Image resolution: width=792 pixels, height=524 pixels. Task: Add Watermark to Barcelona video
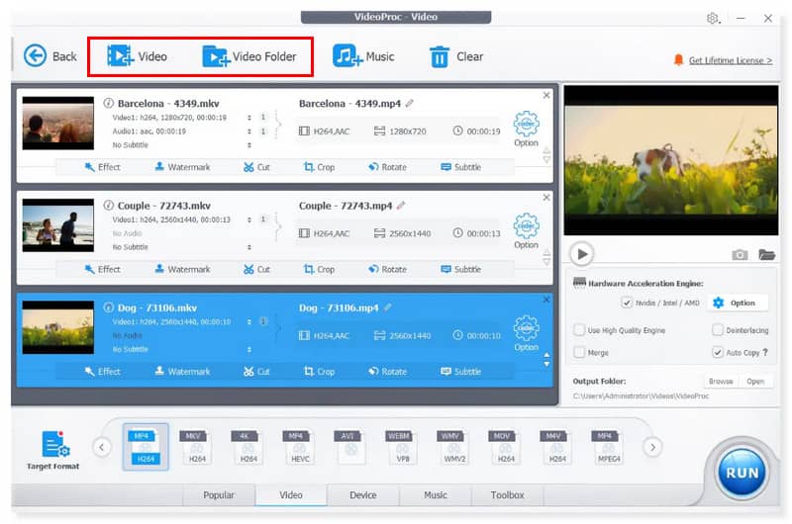(182, 167)
